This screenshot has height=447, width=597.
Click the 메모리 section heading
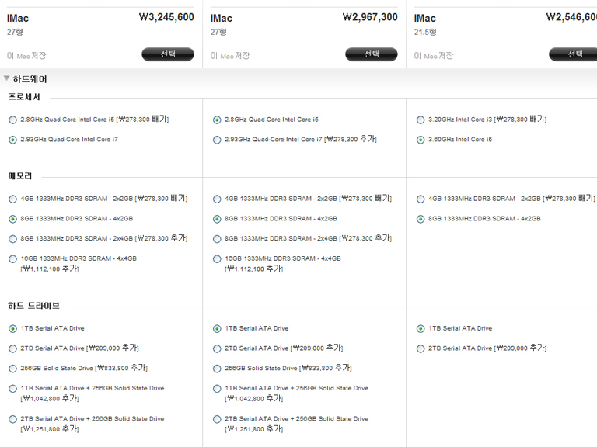click(19, 176)
